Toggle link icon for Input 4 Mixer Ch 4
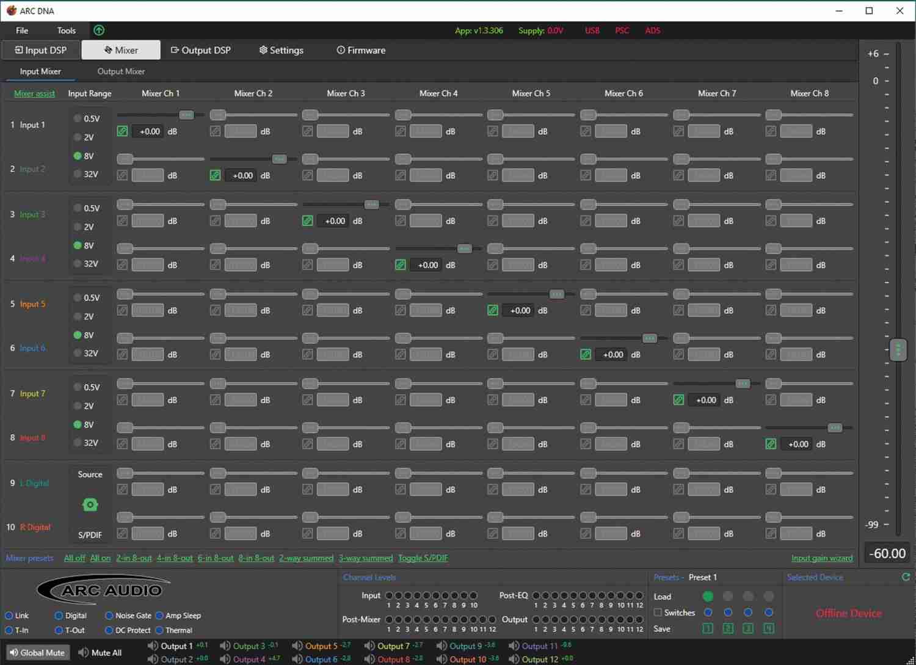Image resolution: width=916 pixels, height=665 pixels. (401, 265)
